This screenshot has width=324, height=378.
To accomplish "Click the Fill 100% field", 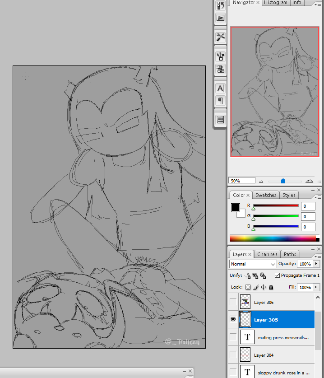I will [305, 287].
